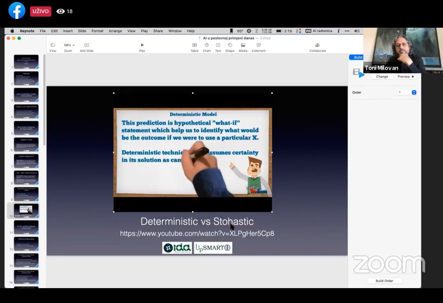Open the Arrange menu

click(x=115, y=31)
